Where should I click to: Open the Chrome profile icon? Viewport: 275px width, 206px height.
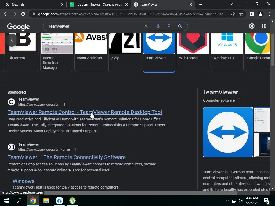click(x=260, y=14)
